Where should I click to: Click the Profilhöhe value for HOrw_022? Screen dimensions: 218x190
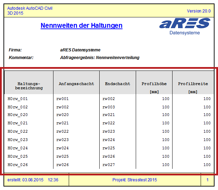point(166,132)
